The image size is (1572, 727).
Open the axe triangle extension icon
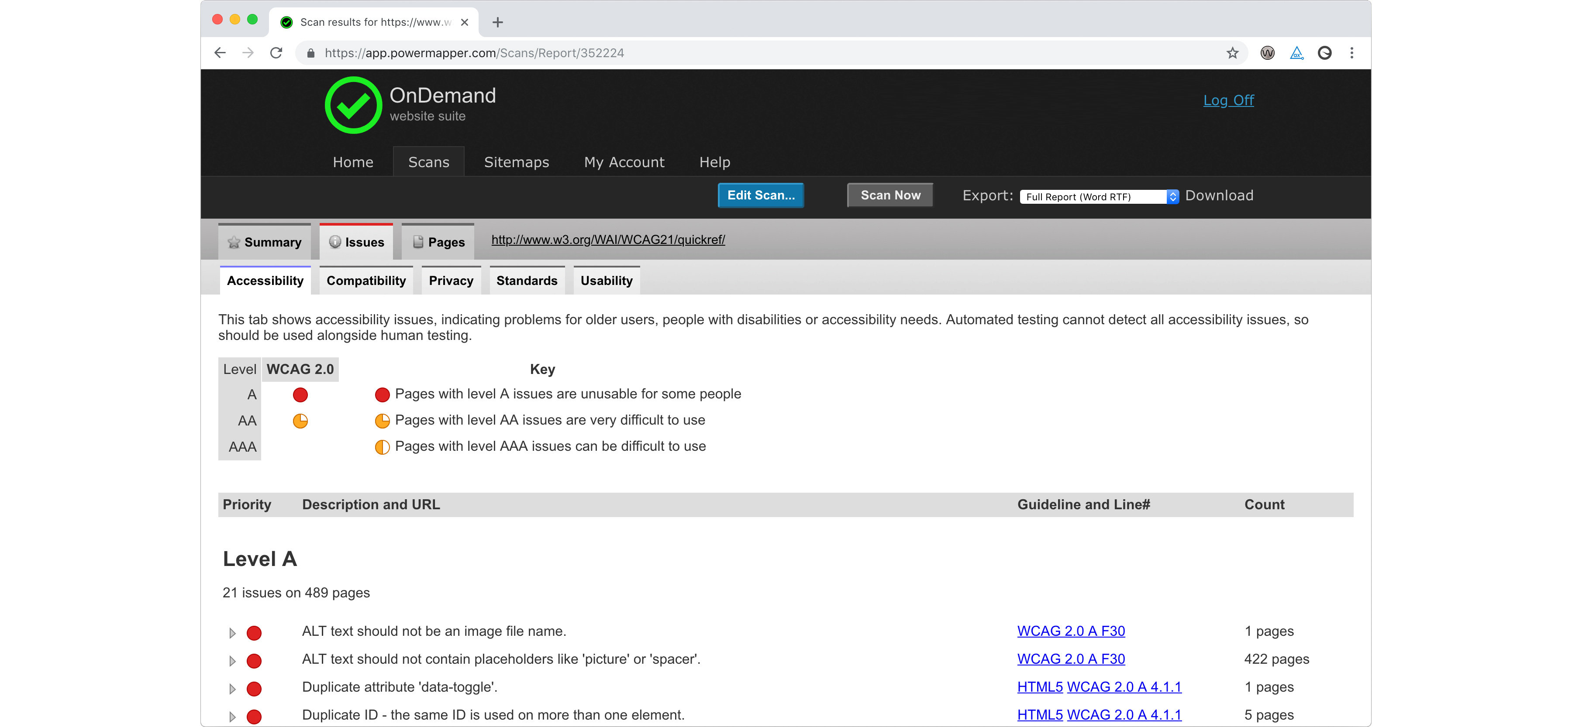pyautogui.click(x=1296, y=53)
